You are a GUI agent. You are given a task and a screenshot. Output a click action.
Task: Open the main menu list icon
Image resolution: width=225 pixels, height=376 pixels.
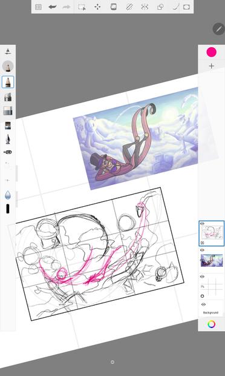pyautogui.click(x=38, y=7)
